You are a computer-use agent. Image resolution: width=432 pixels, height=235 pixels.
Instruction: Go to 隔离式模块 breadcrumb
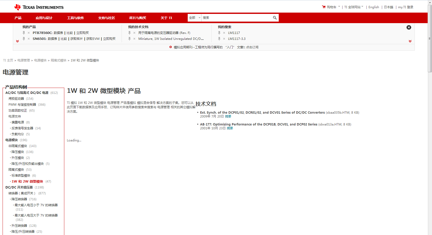coord(59,60)
